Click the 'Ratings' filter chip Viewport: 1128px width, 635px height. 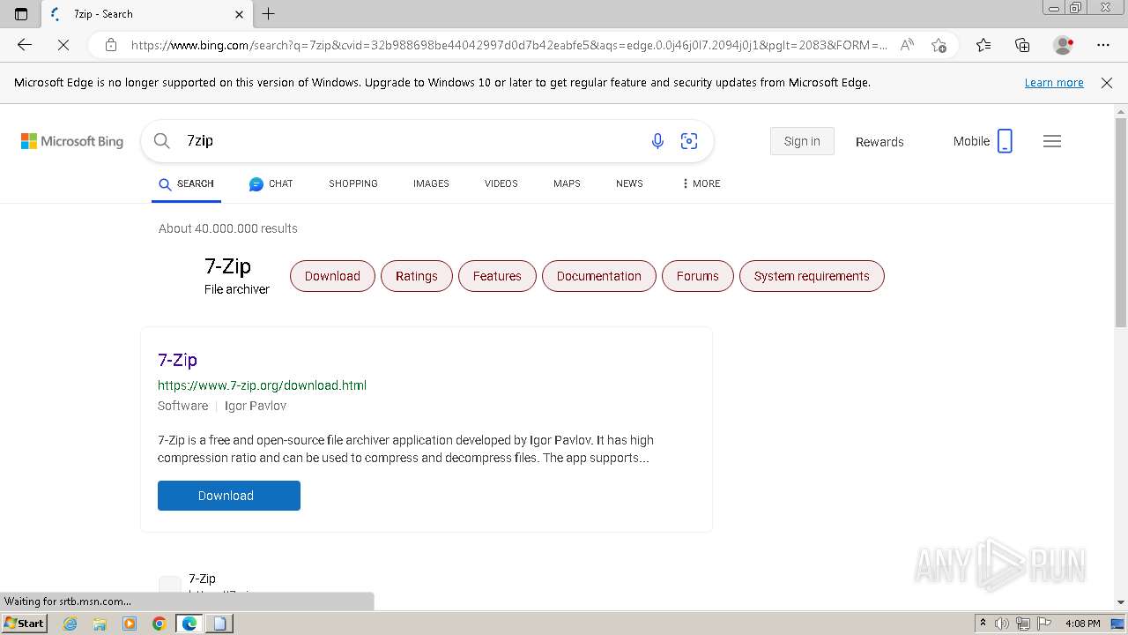point(416,276)
